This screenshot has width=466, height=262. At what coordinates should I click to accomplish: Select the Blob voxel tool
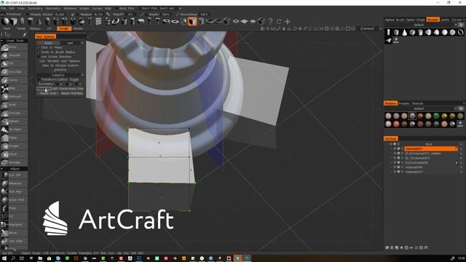click(x=15, y=88)
